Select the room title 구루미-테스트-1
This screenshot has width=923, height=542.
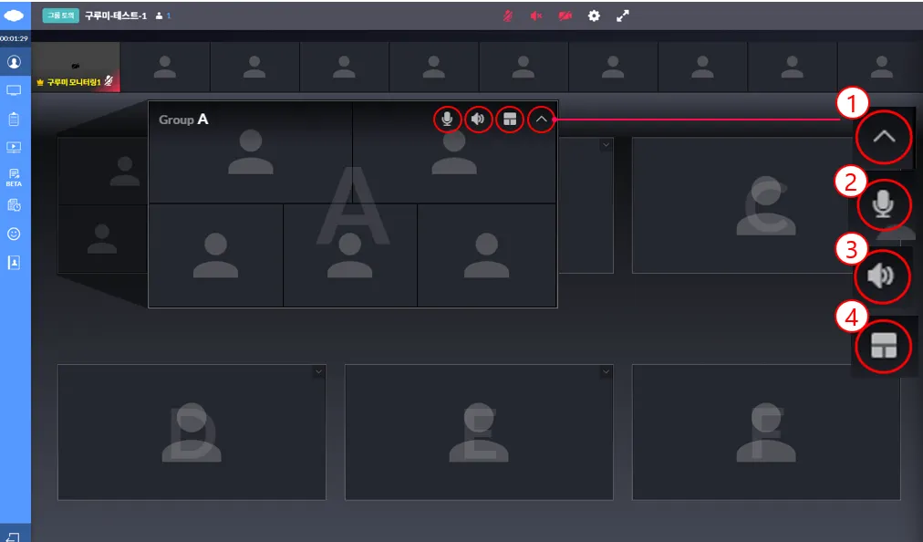(x=115, y=16)
